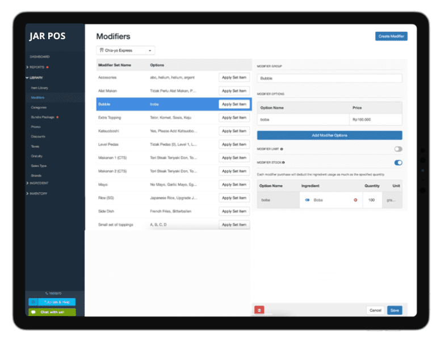Viewport: 436px width, 337px height.
Task: Remove the Boba ingredient with red X icon
Action: click(355, 200)
